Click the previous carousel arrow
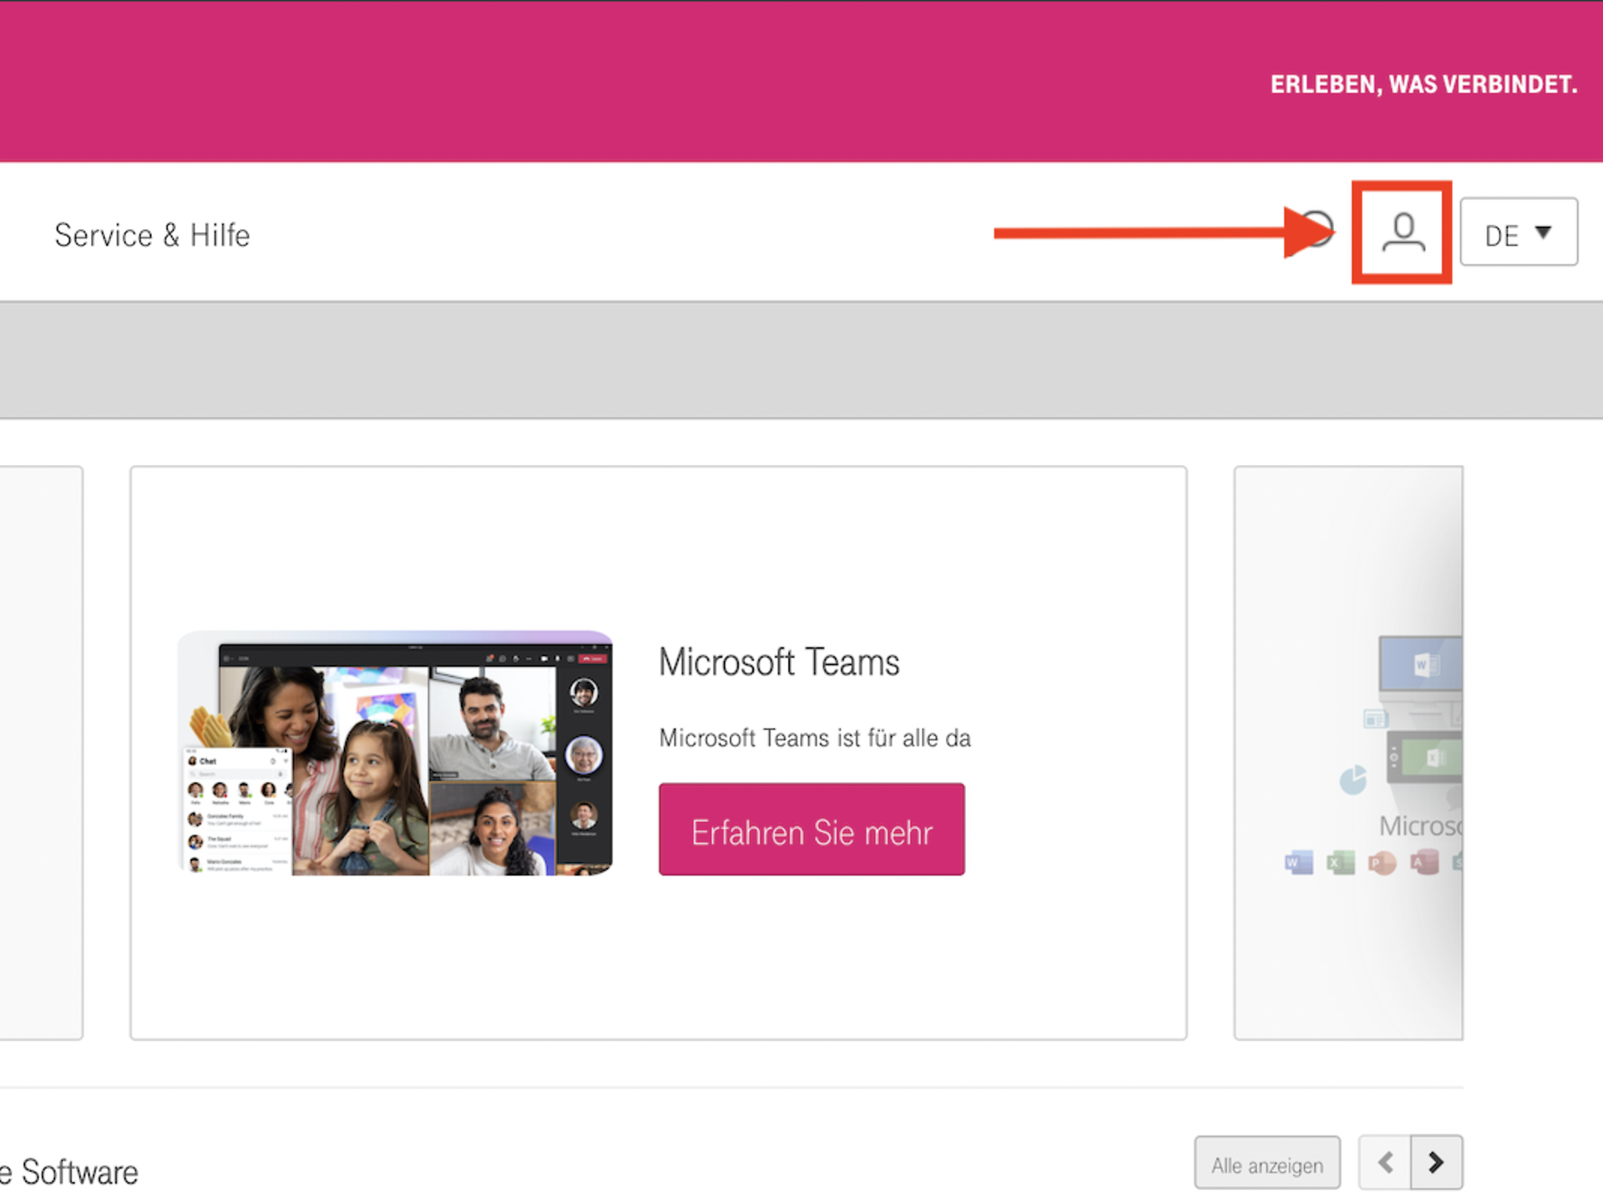 point(1383,1162)
